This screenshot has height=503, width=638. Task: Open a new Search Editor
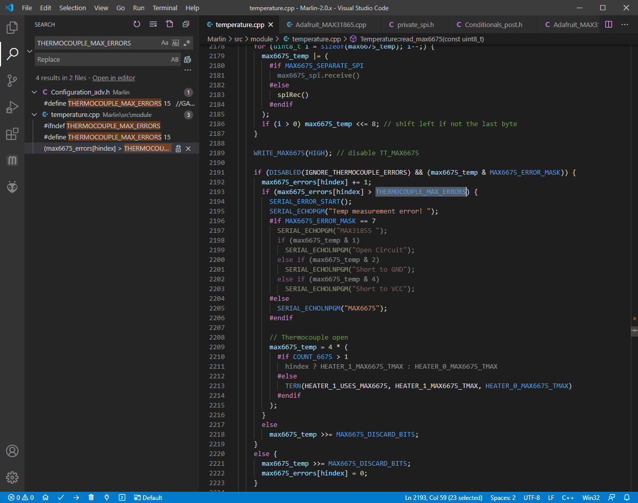point(169,24)
